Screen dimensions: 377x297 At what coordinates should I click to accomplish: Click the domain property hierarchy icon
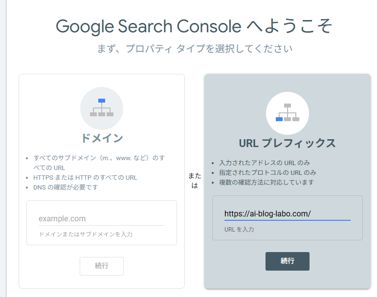[102, 108]
